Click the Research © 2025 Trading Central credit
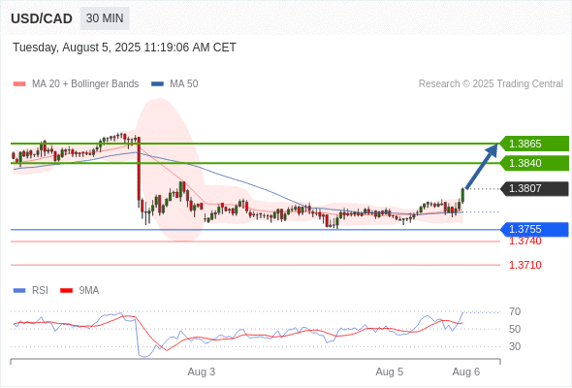The height and width of the screenshot is (388, 572). pos(491,84)
